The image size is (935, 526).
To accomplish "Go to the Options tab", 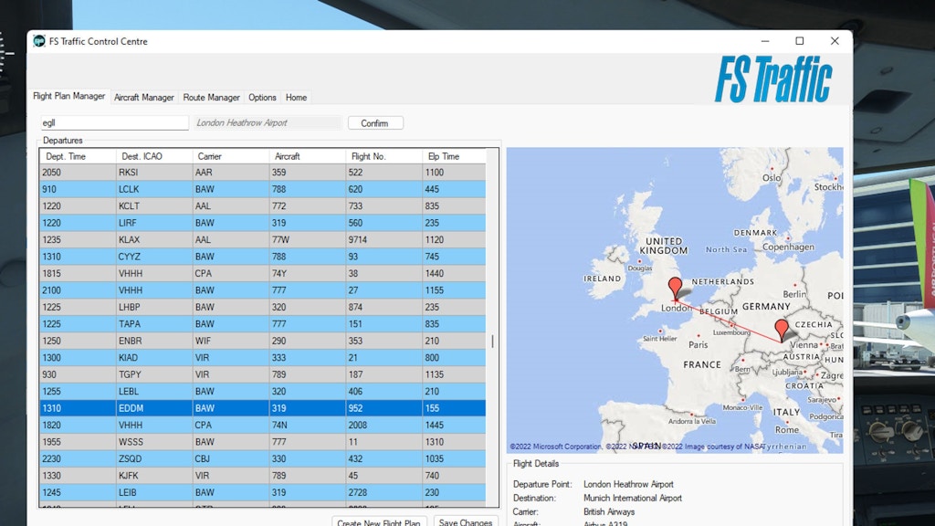I will pos(262,97).
